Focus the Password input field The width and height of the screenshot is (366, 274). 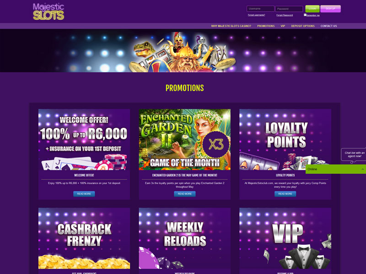[x=289, y=9]
